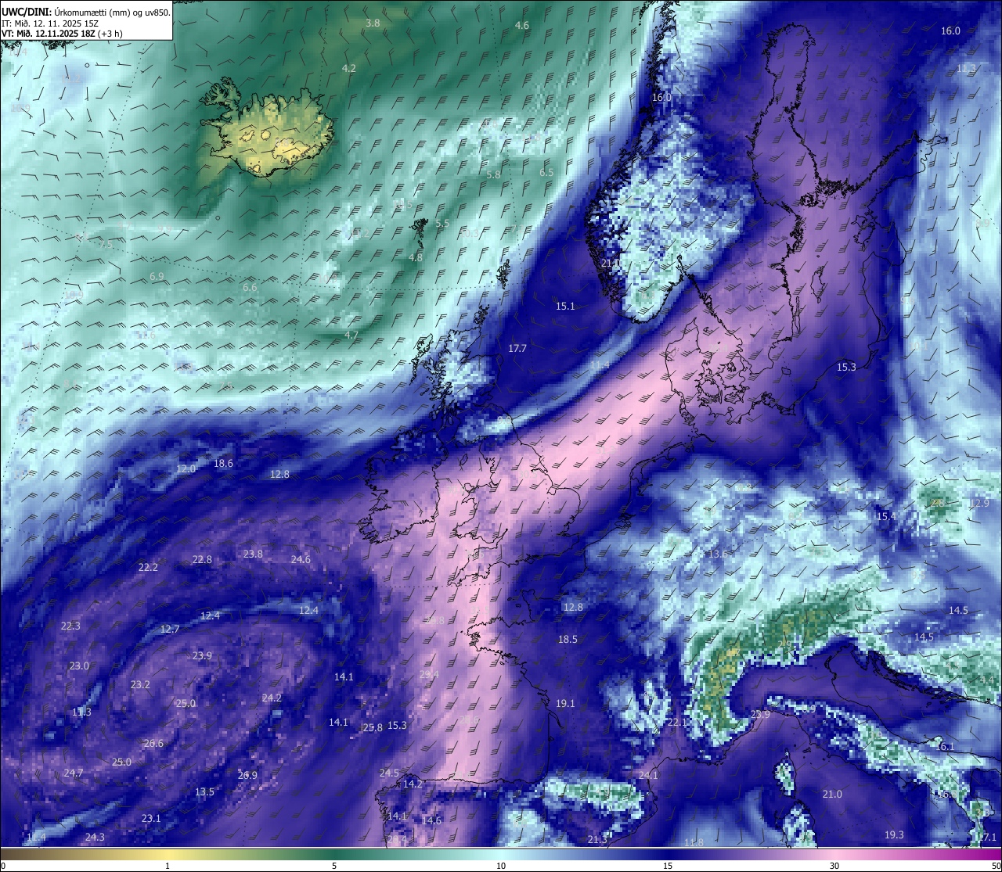
Task: Click the map value "15.1" in the North Sea
Action: pyautogui.click(x=565, y=307)
